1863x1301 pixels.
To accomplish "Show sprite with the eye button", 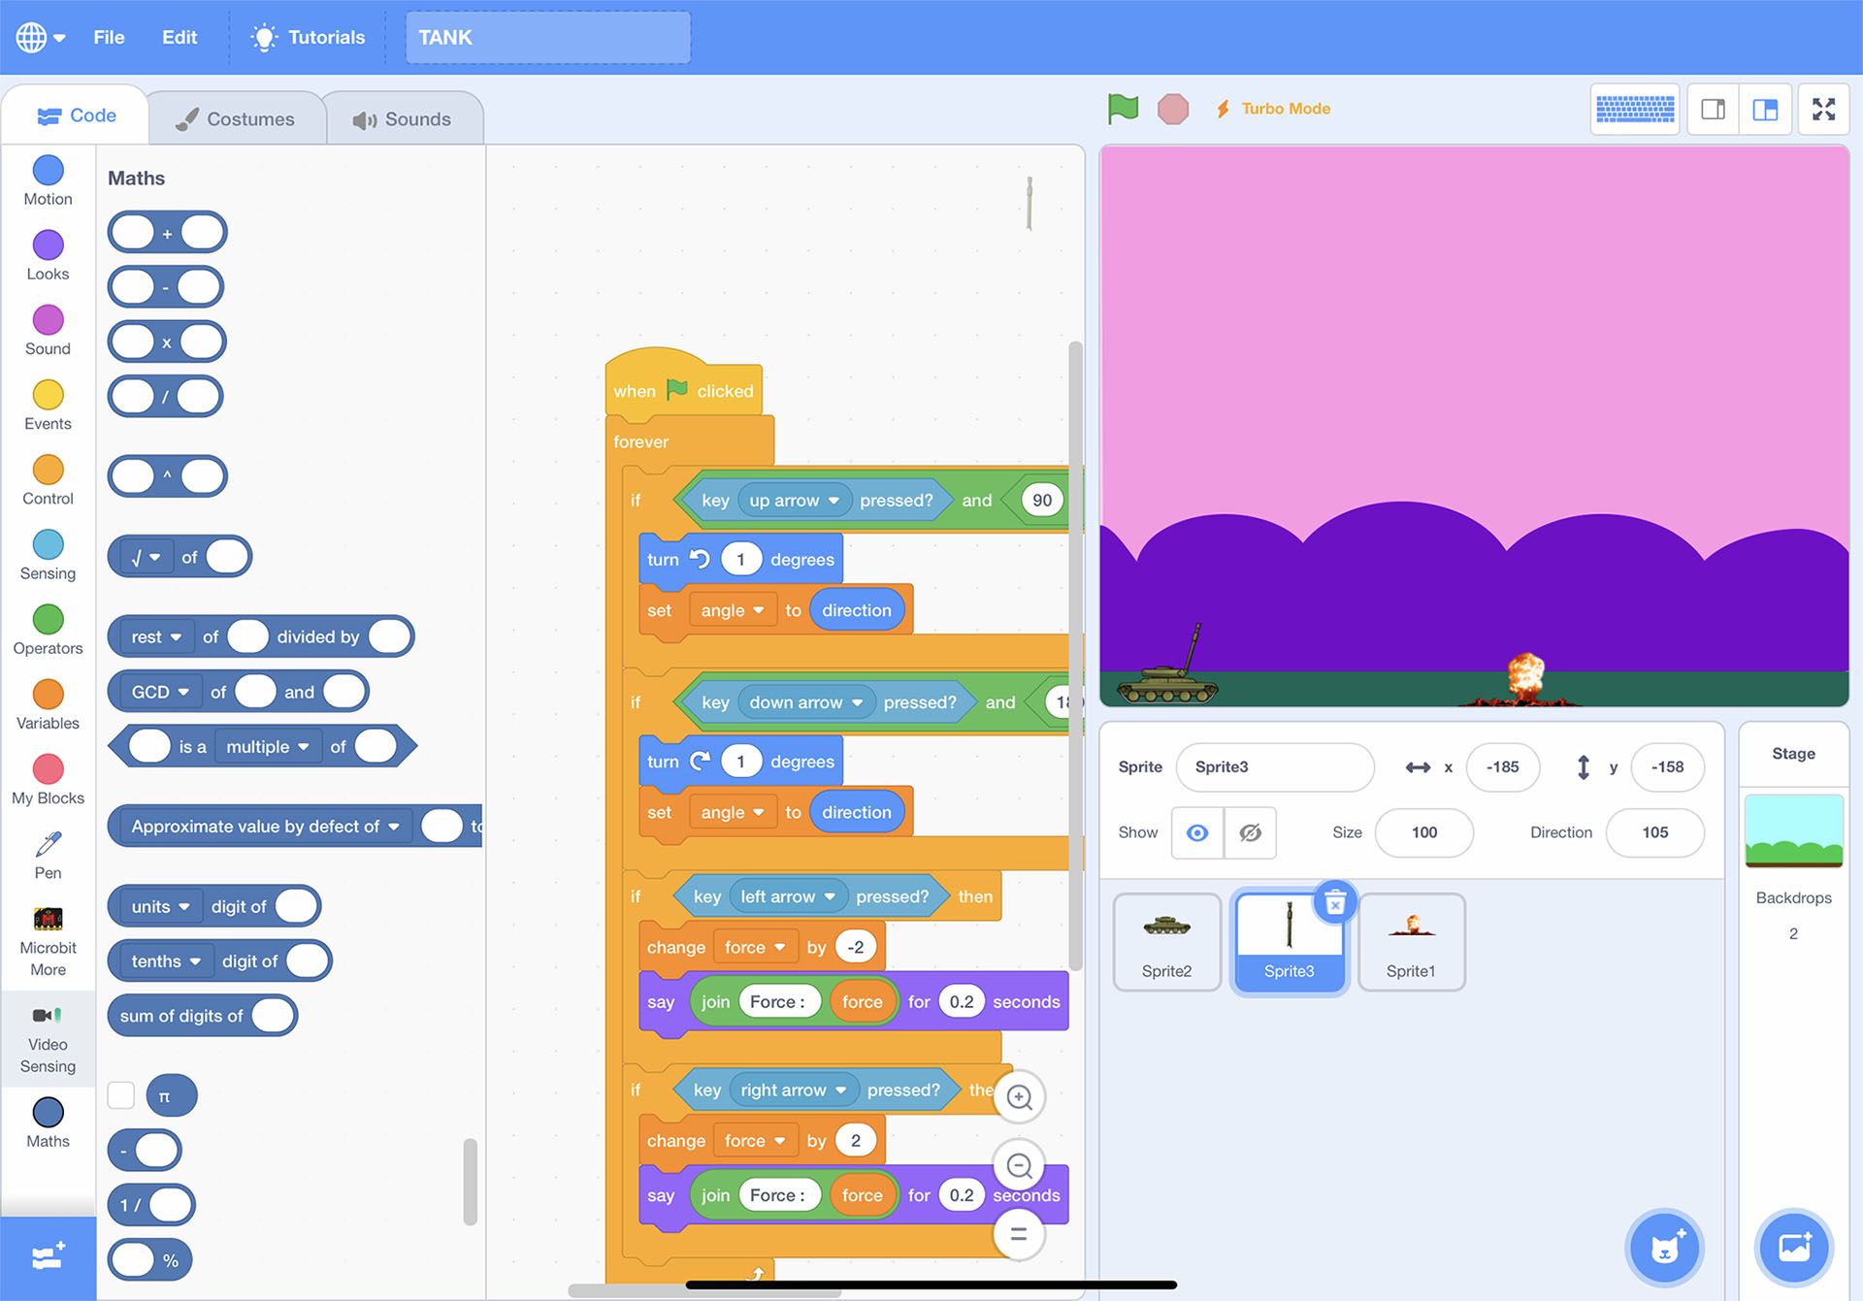I will coord(1197,832).
